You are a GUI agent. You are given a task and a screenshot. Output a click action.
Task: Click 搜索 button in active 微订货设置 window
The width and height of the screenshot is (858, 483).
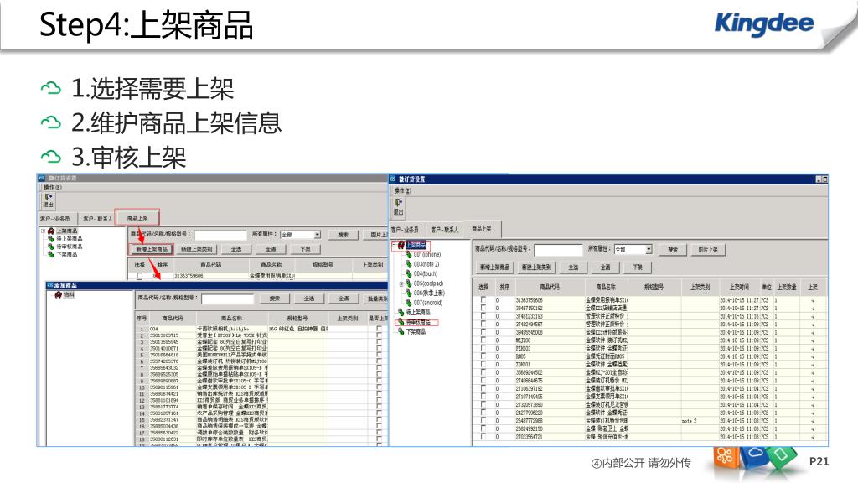(x=673, y=249)
